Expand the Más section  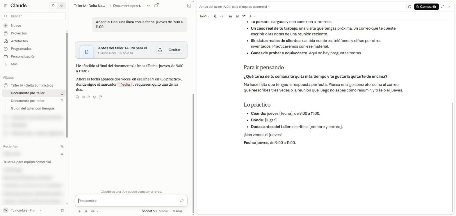(34, 64)
